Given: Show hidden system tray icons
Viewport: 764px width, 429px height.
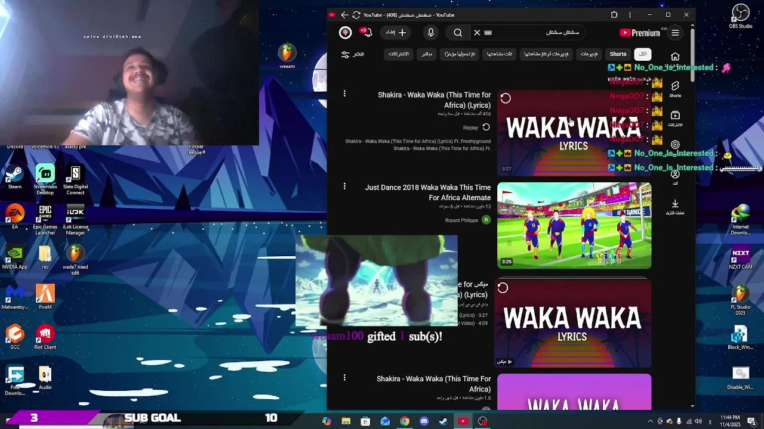Looking at the screenshot, I should pos(651,421).
